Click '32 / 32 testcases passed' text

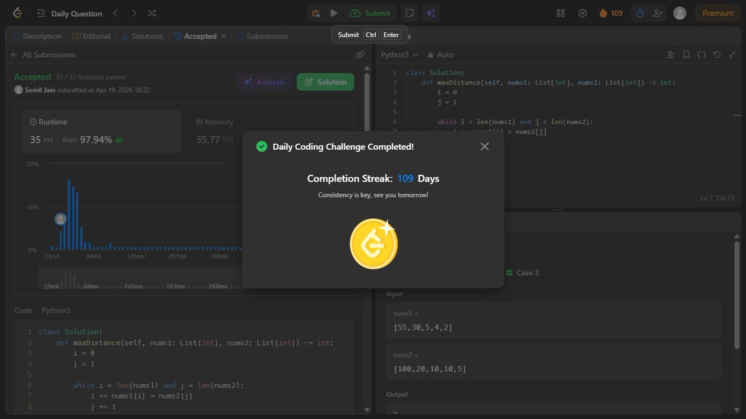pos(90,77)
